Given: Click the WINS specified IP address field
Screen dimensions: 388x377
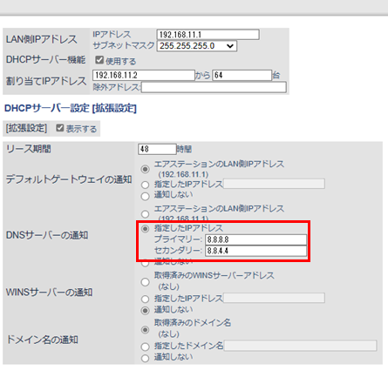Looking at the screenshot, I should [274, 298].
